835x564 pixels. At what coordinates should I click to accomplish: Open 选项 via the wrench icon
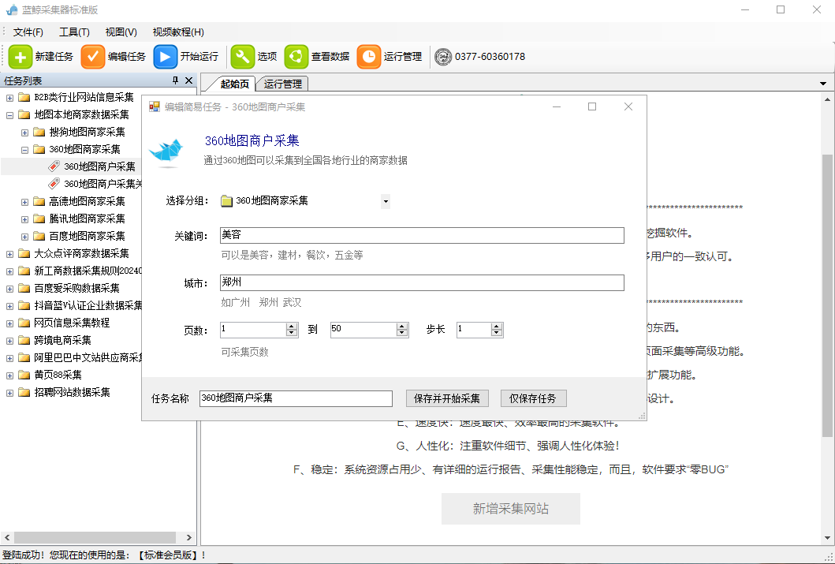(242, 57)
